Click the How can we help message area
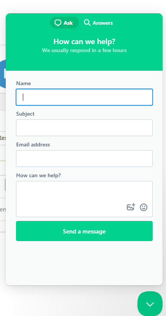The height and width of the screenshot is (316, 166). pos(84,199)
